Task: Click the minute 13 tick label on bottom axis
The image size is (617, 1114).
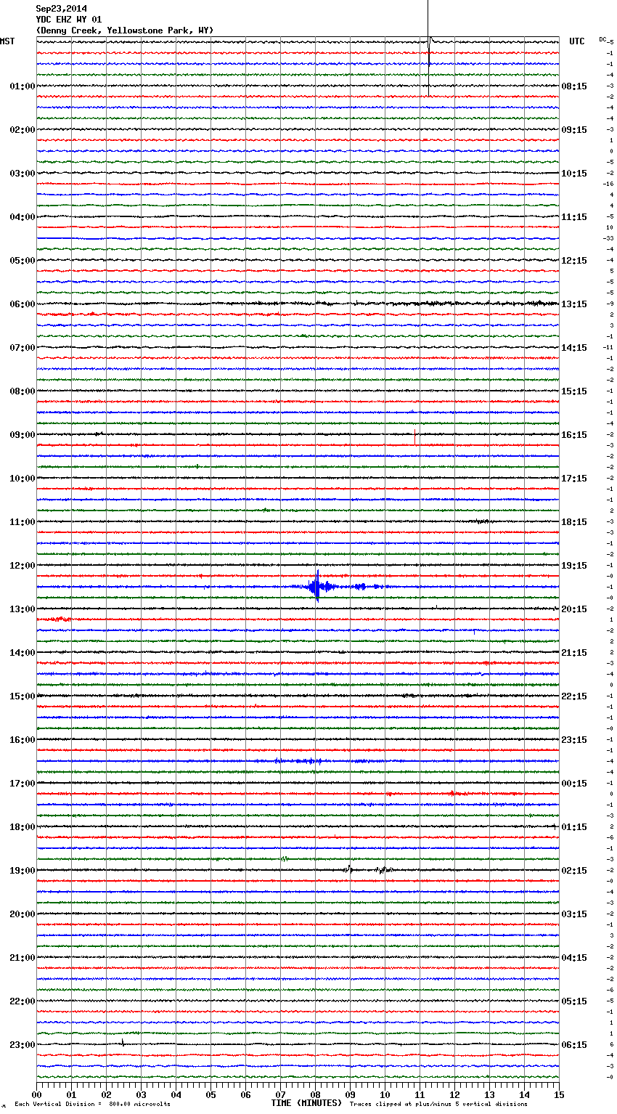Action: 489,1094
